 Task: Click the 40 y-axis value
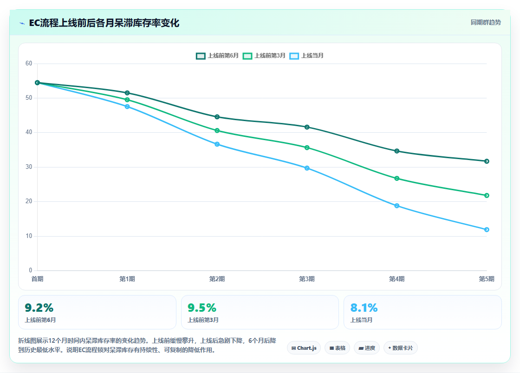(29, 132)
